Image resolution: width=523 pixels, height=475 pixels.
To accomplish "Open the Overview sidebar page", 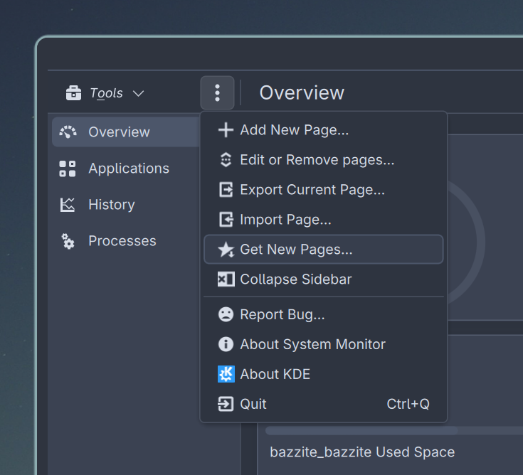I will click(x=119, y=132).
